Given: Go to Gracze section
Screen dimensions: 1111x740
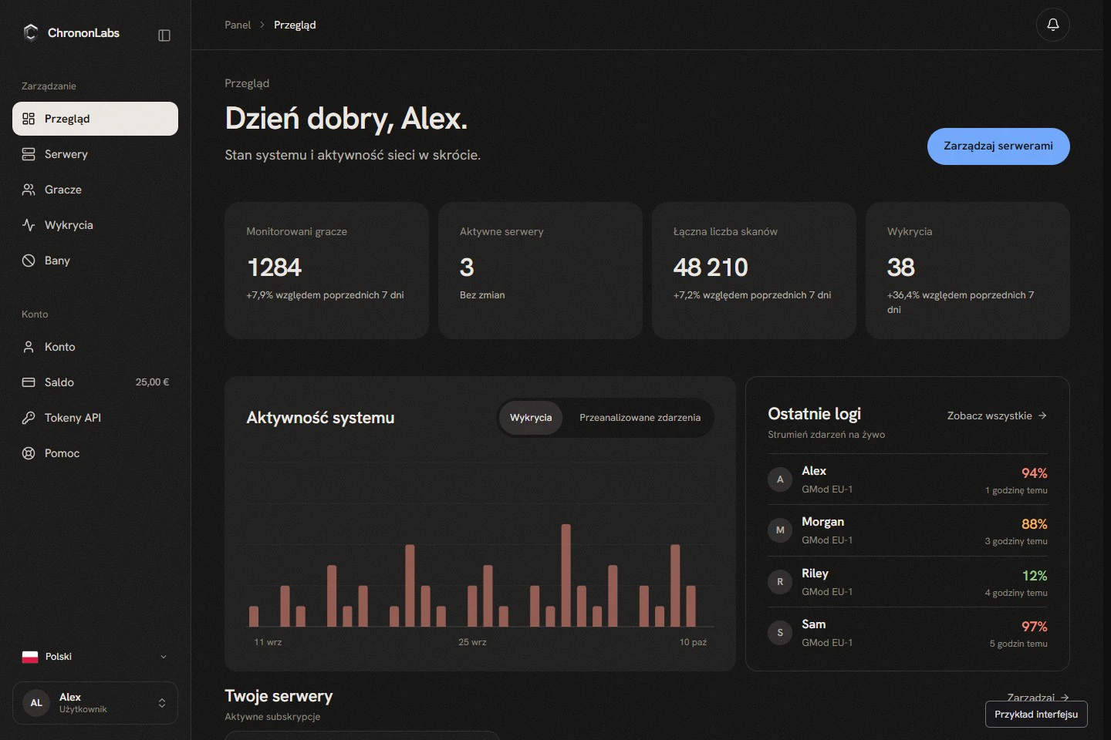Looking at the screenshot, I should coord(96,190).
